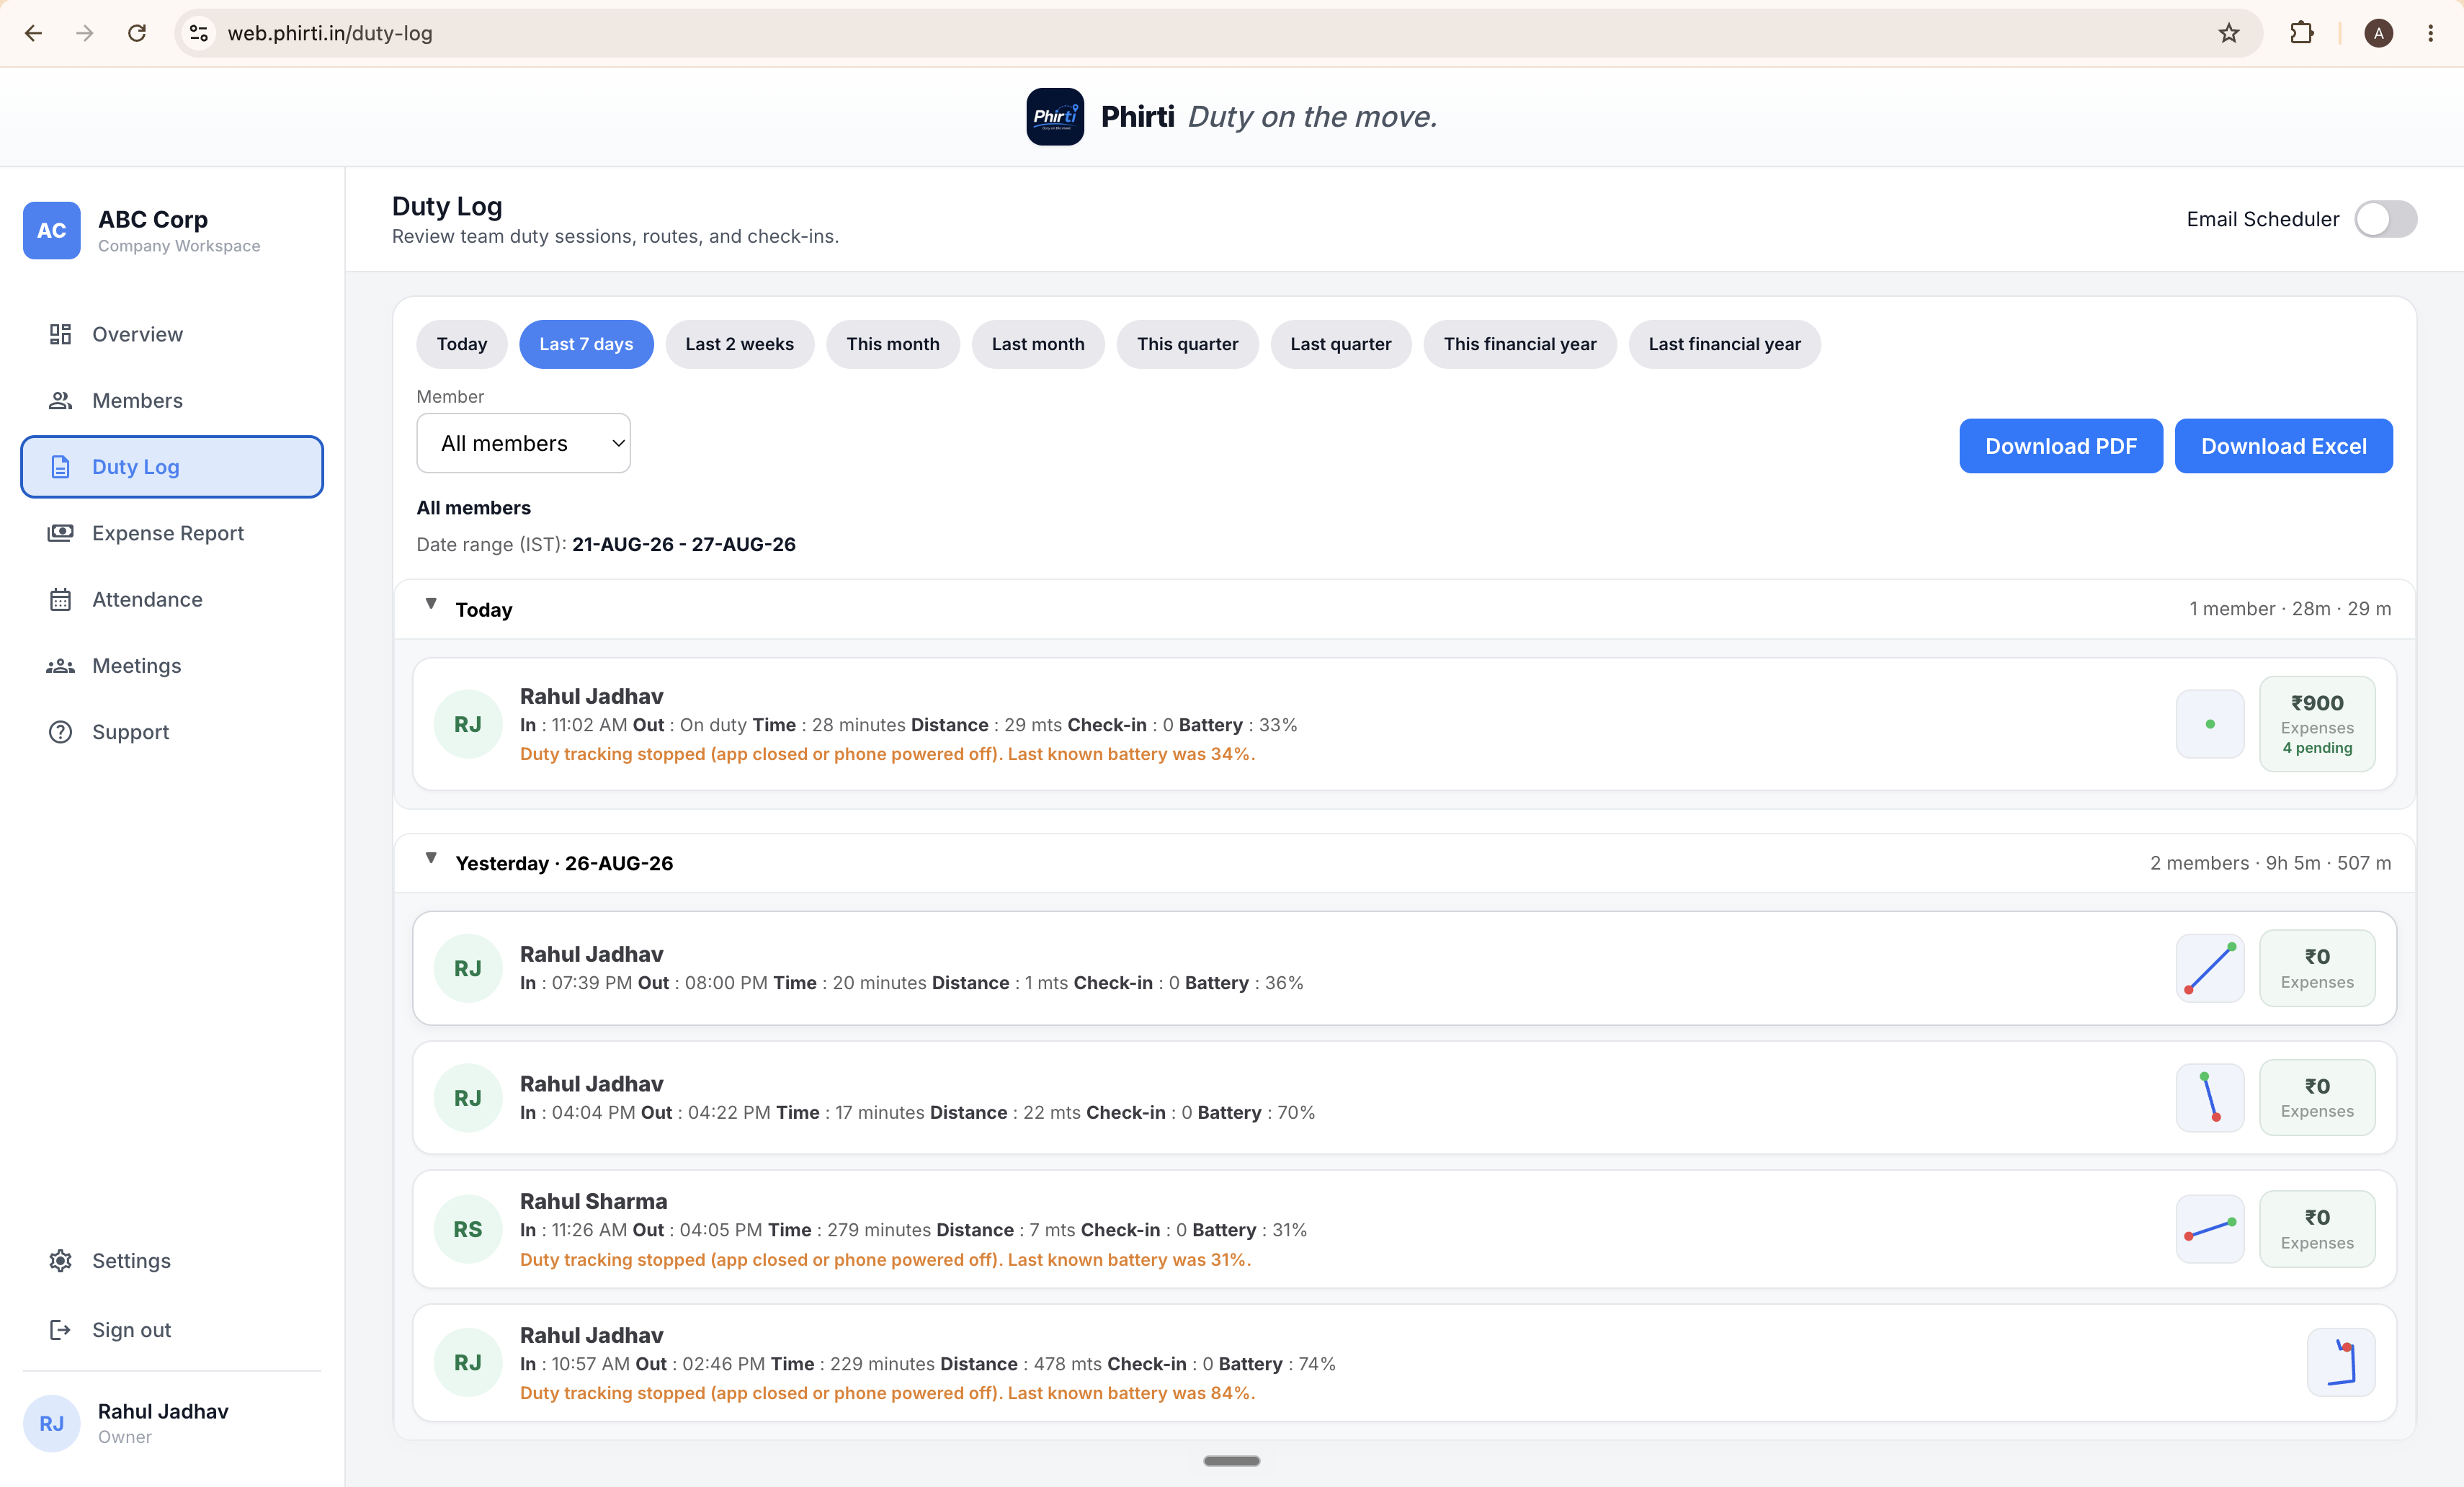Open Expense Report in the sidebar
Image resolution: width=2464 pixels, height=1487 pixels.
pos(172,533)
